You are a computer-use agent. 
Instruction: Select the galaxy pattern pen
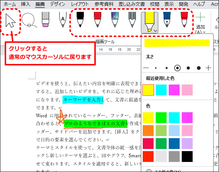(x=115, y=19)
